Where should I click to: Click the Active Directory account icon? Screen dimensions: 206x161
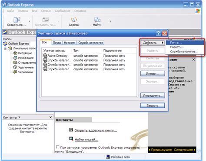coord(45,56)
